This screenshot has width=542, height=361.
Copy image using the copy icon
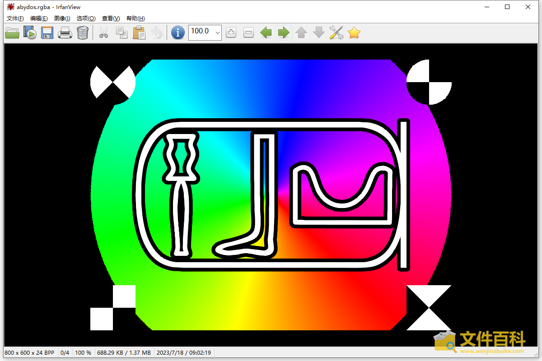click(x=121, y=32)
